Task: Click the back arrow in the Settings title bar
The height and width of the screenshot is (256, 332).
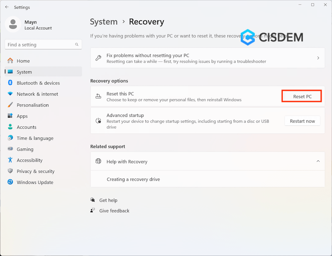Action: tap(7, 7)
